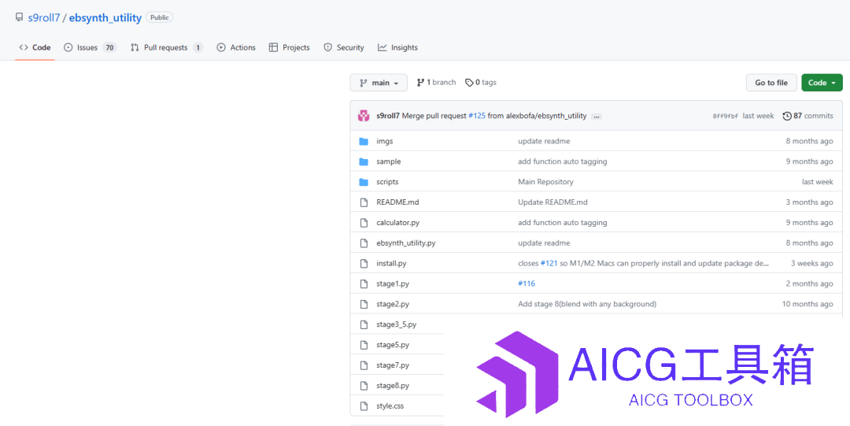
Task: Click the scripts folder icon
Action: pos(364,182)
